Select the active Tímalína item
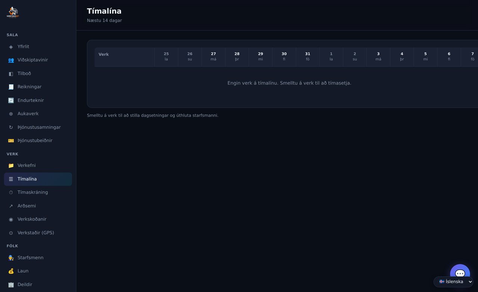478x292 pixels. (x=38, y=179)
